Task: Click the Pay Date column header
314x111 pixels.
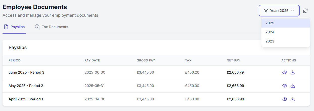Action: click(92, 60)
